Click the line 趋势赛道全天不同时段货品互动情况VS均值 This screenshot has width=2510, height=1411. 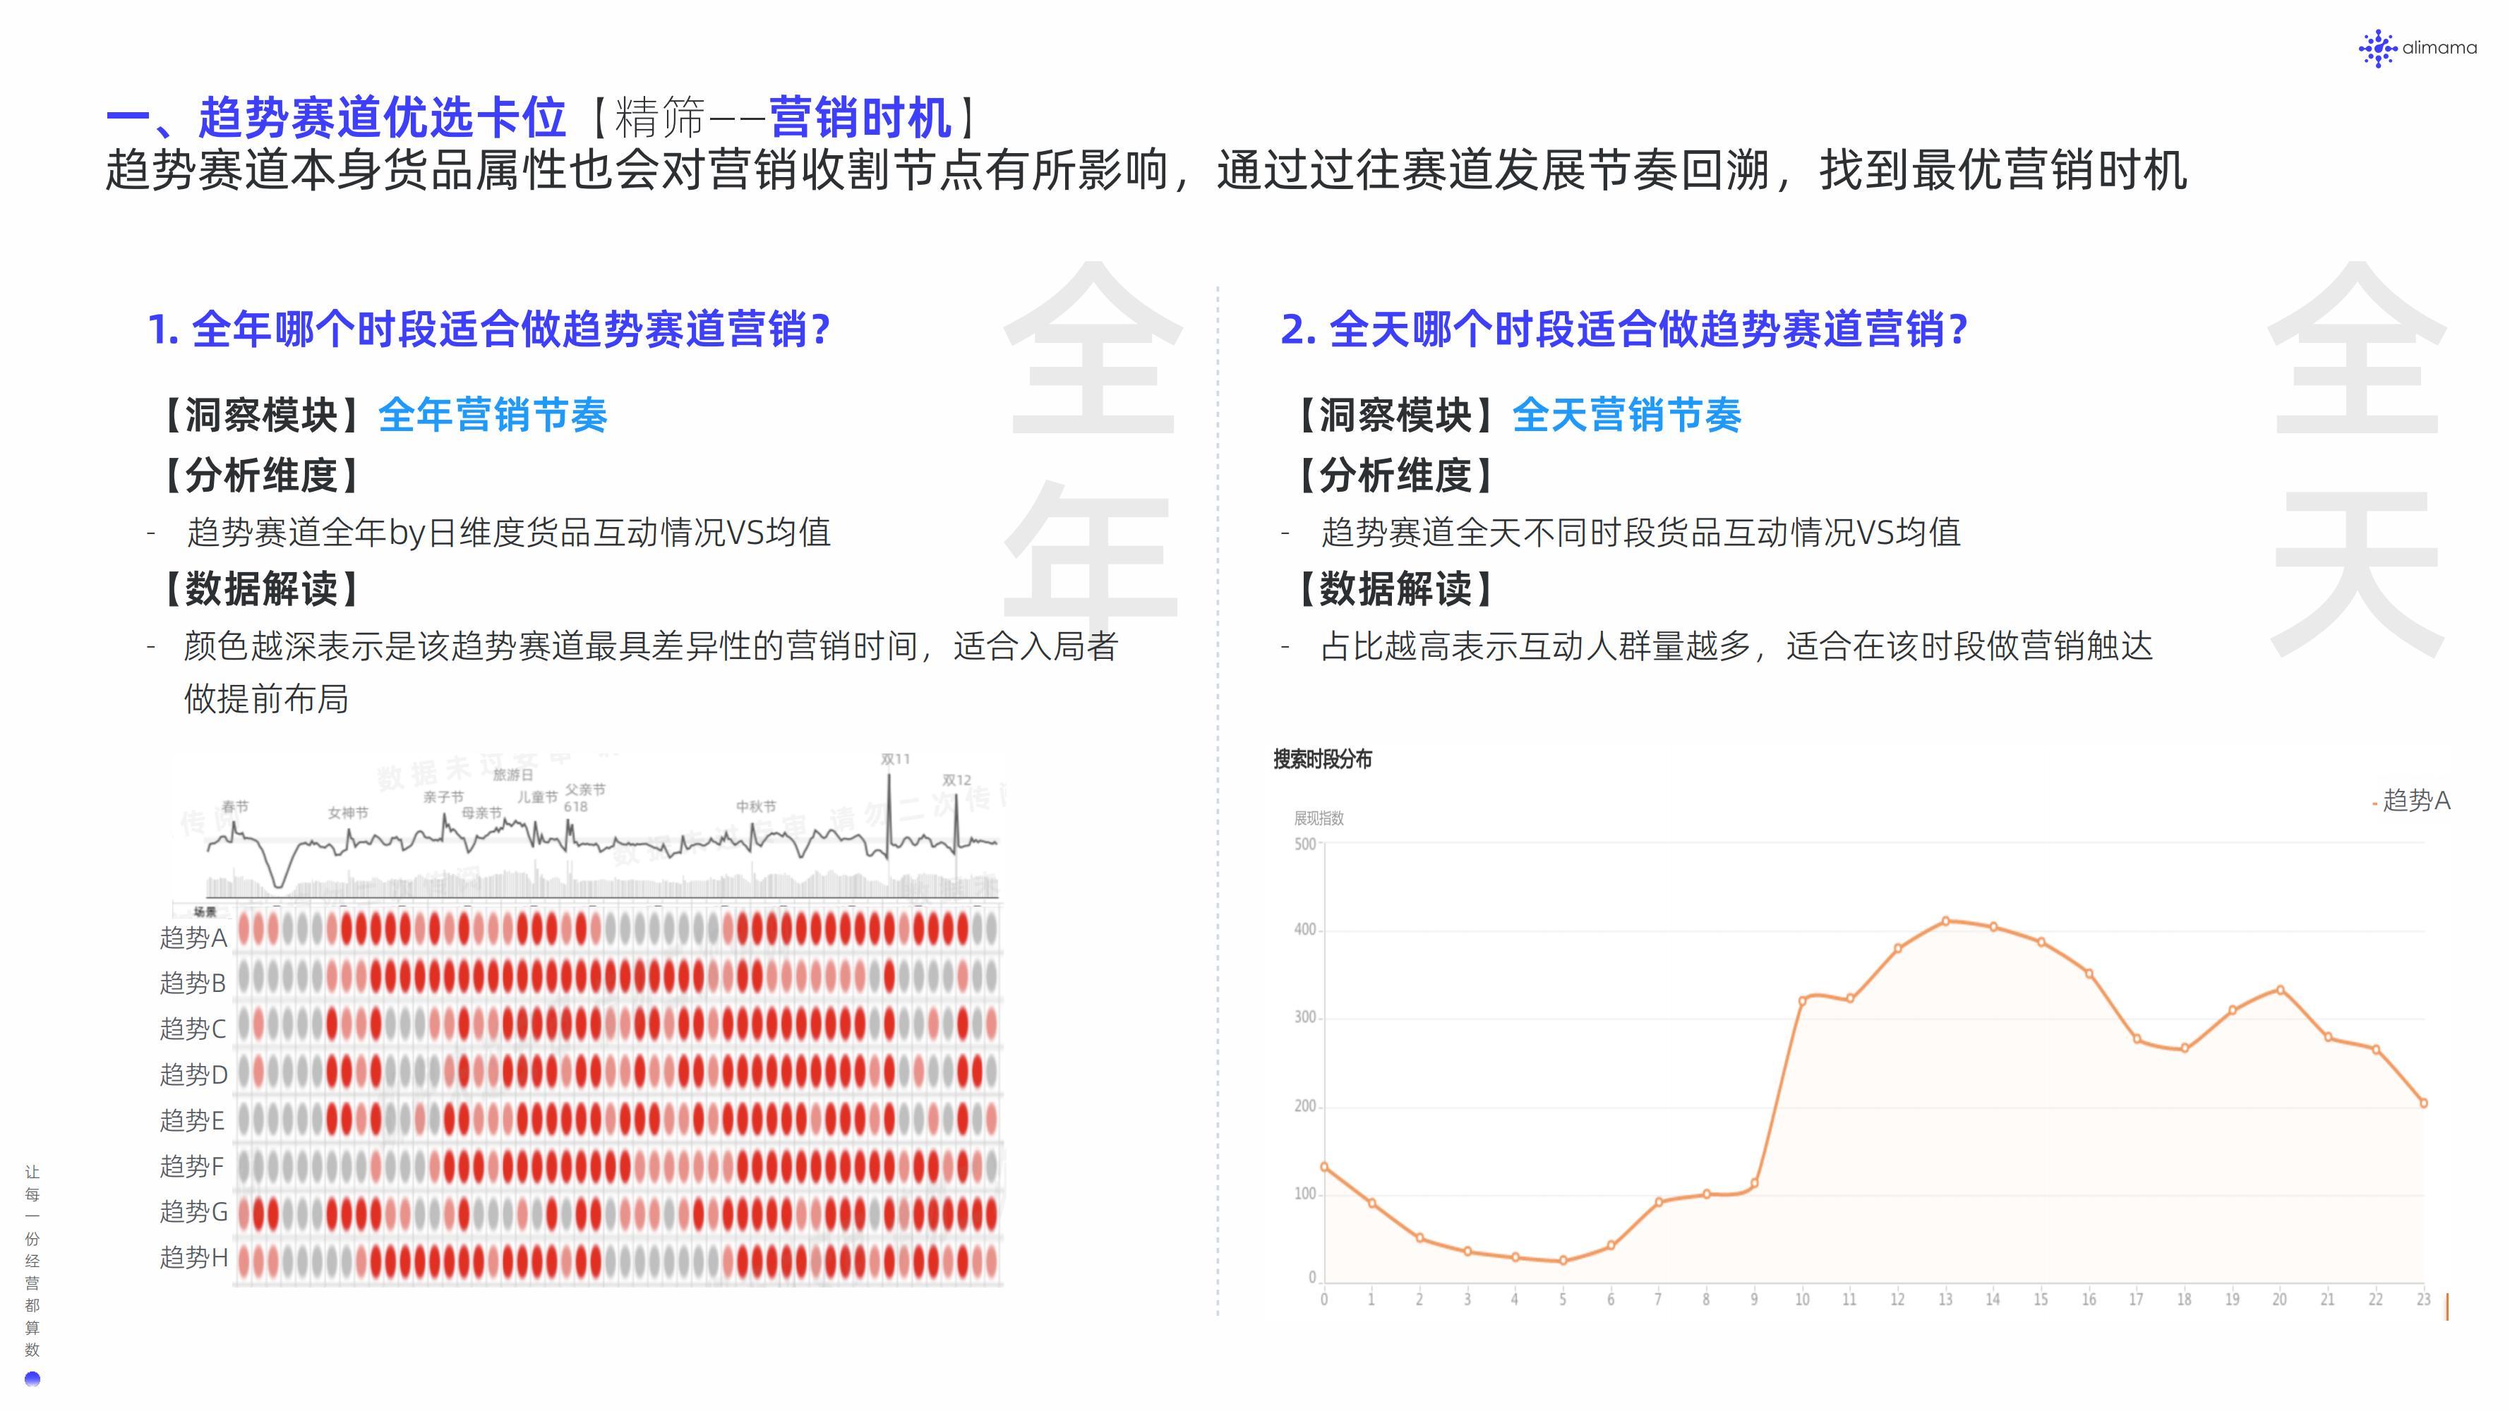click(x=1641, y=533)
